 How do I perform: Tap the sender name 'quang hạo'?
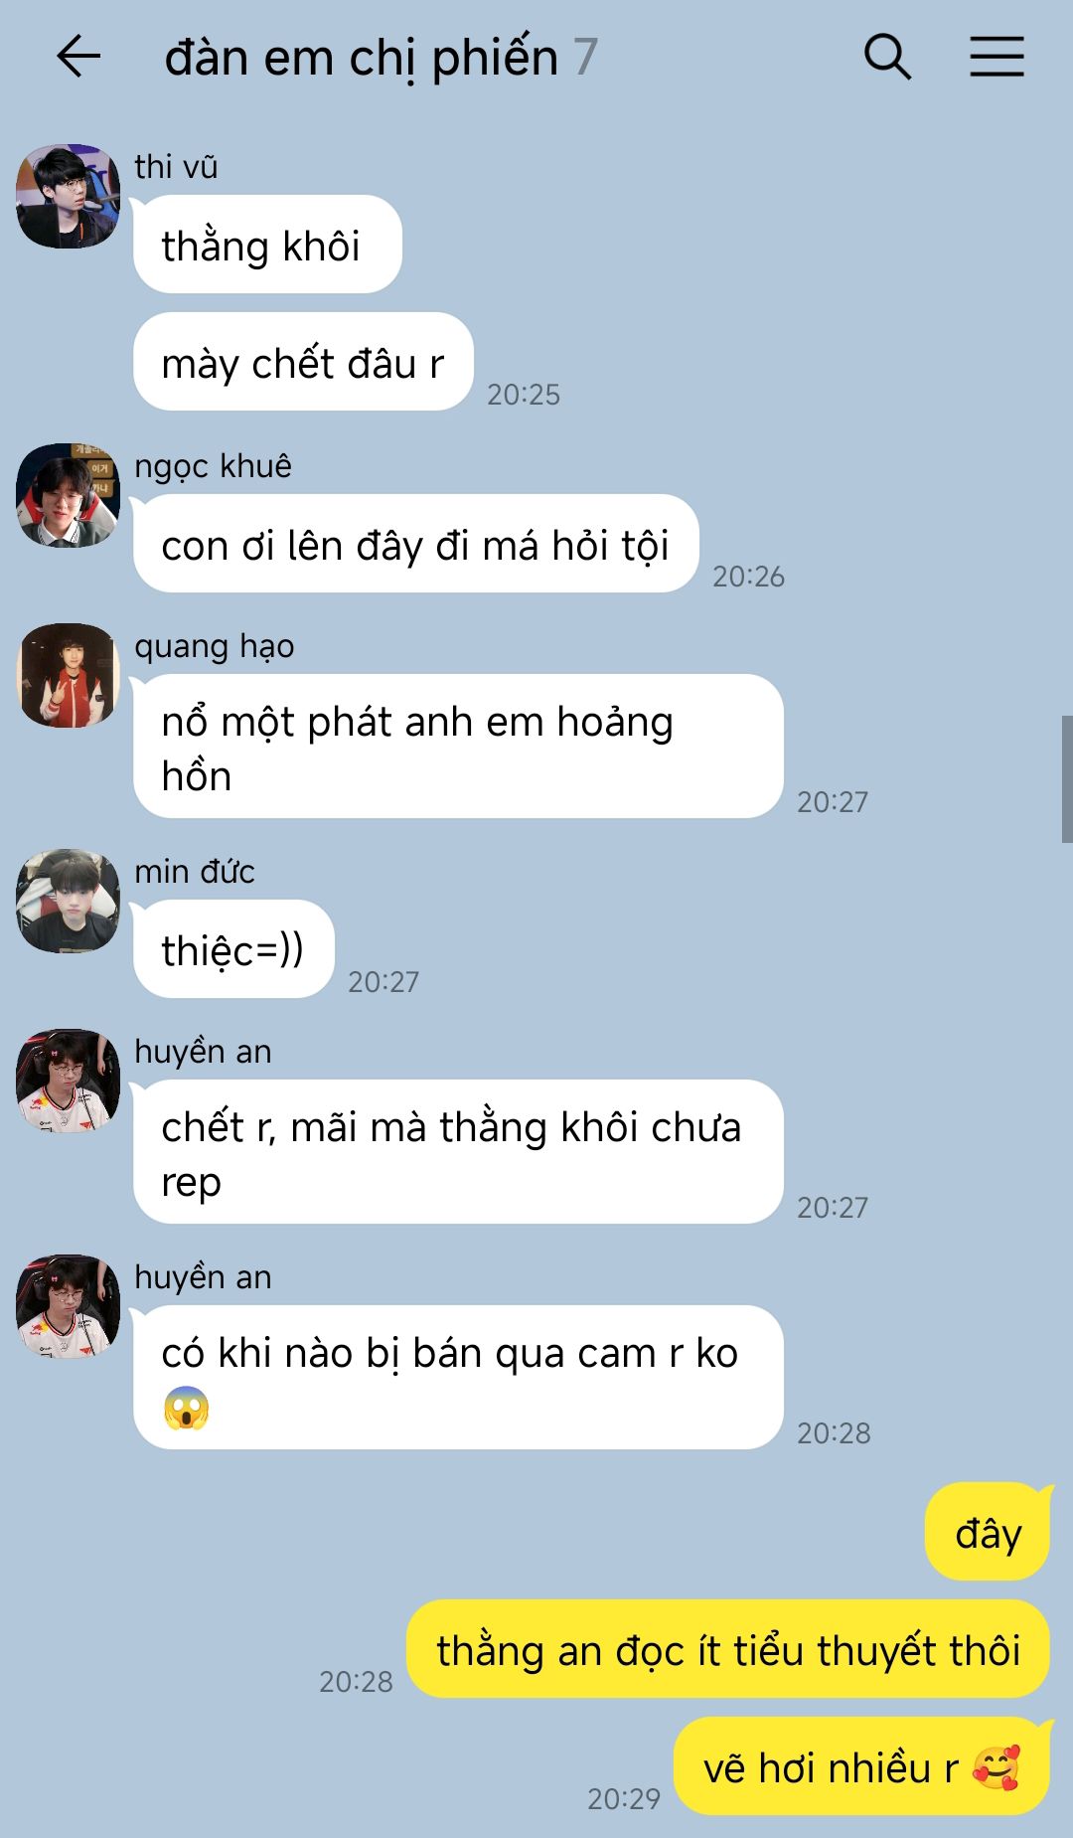click(215, 646)
